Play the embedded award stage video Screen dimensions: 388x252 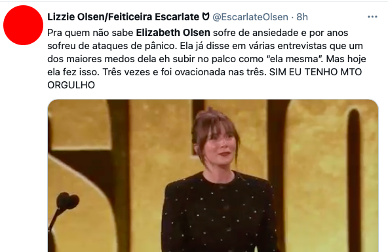(213, 175)
